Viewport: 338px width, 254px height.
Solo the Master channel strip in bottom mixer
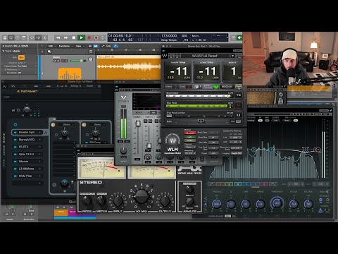(x=13, y=214)
